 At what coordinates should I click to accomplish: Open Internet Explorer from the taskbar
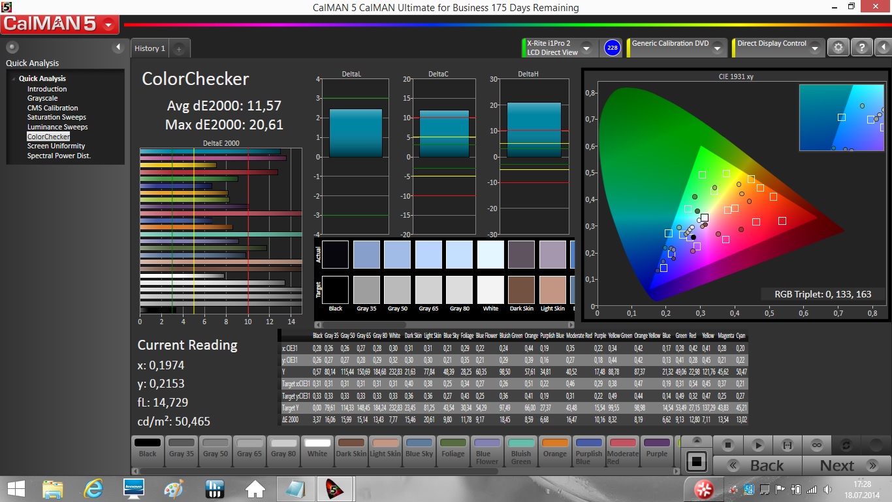94,488
